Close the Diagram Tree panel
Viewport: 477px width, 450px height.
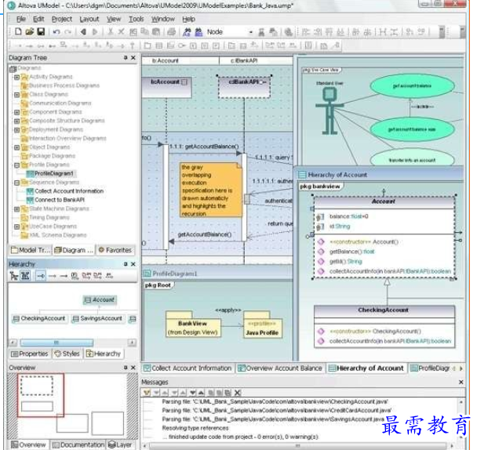click(133, 58)
